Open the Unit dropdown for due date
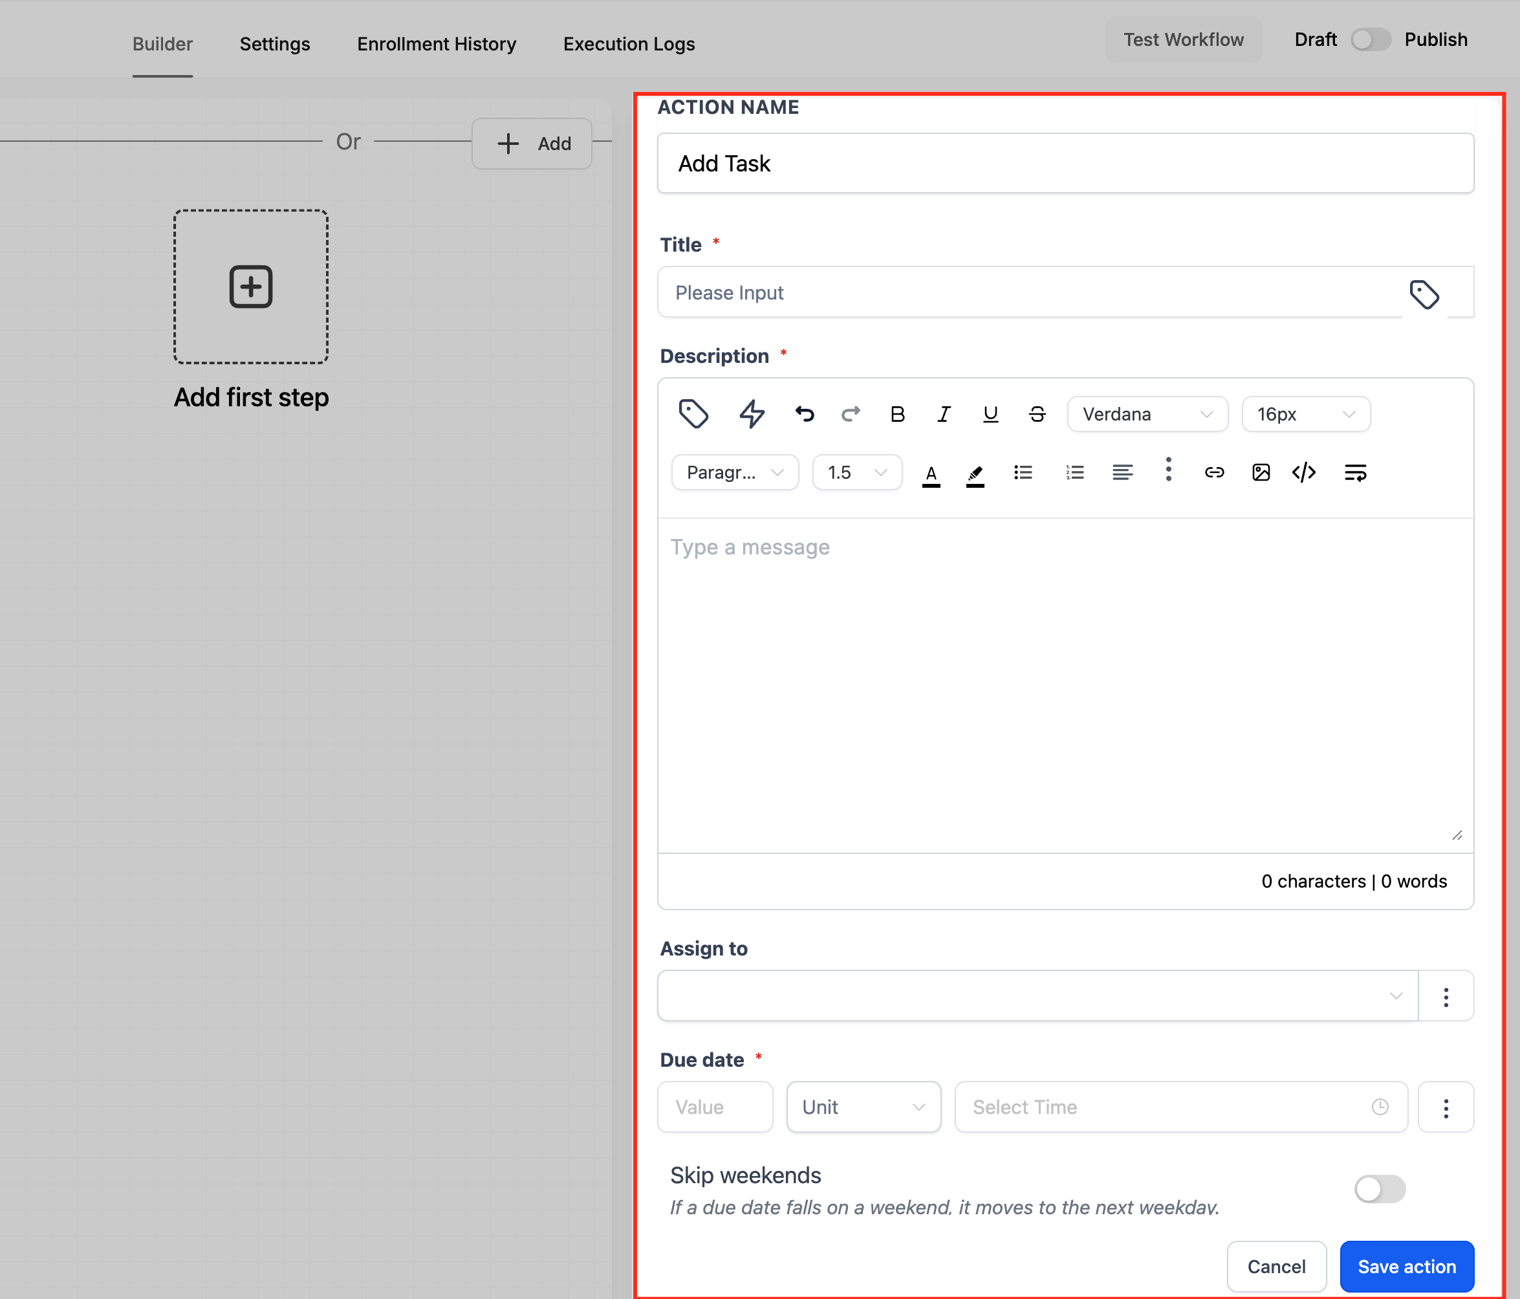 pyautogui.click(x=863, y=1107)
